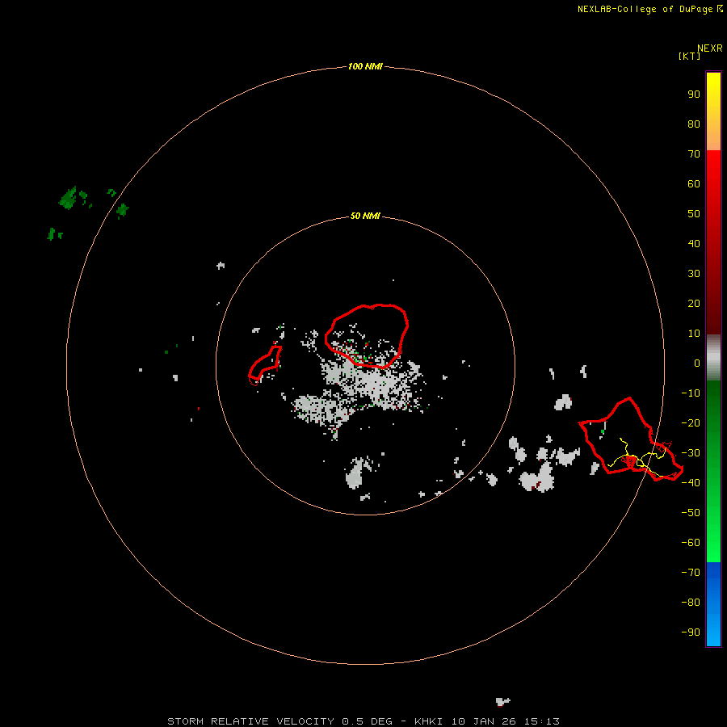Click the NEXLAB-College of DuPage text
Viewport: 727px width, 727px height.
point(645,9)
